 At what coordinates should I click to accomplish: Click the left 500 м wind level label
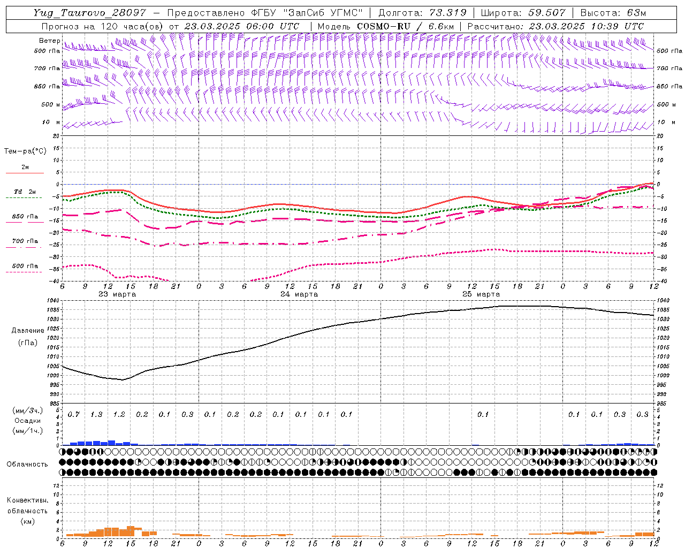point(50,104)
